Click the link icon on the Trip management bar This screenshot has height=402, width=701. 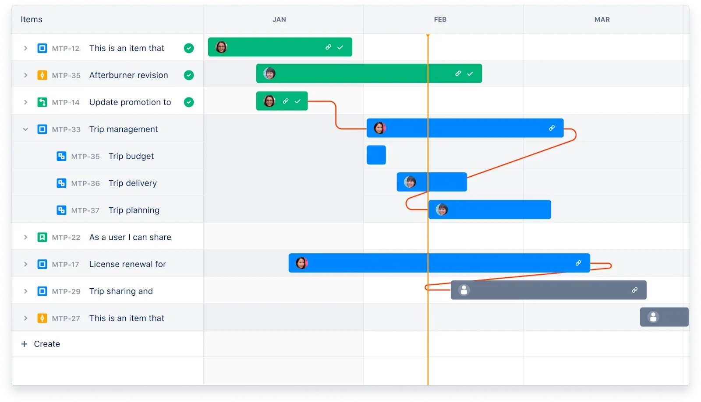click(552, 128)
